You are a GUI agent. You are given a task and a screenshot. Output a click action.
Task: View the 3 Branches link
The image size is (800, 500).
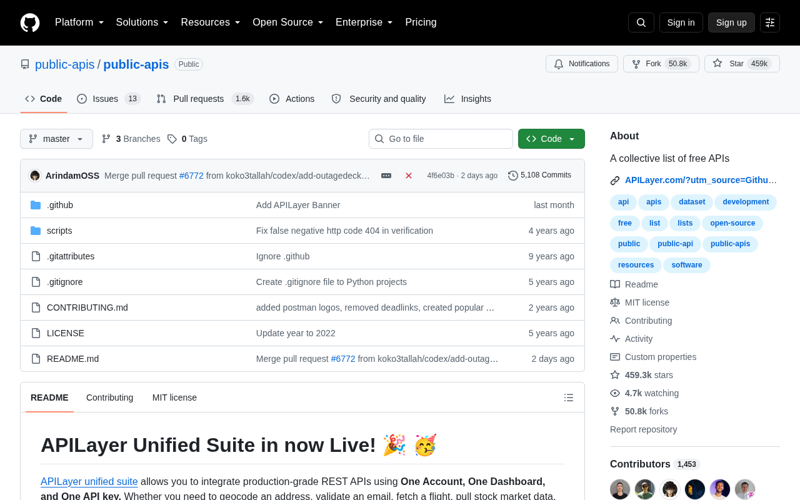[131, 139]
